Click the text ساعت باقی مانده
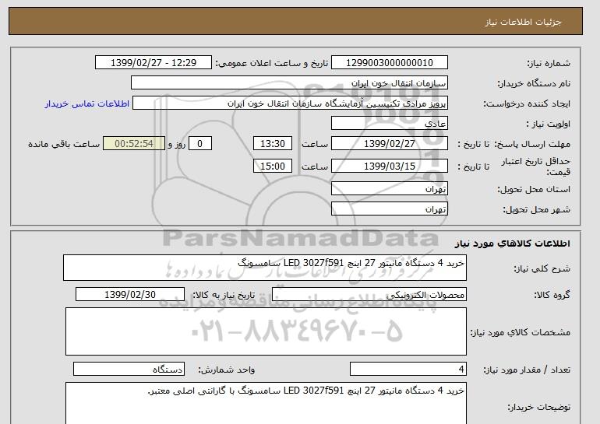 [64, 144]
